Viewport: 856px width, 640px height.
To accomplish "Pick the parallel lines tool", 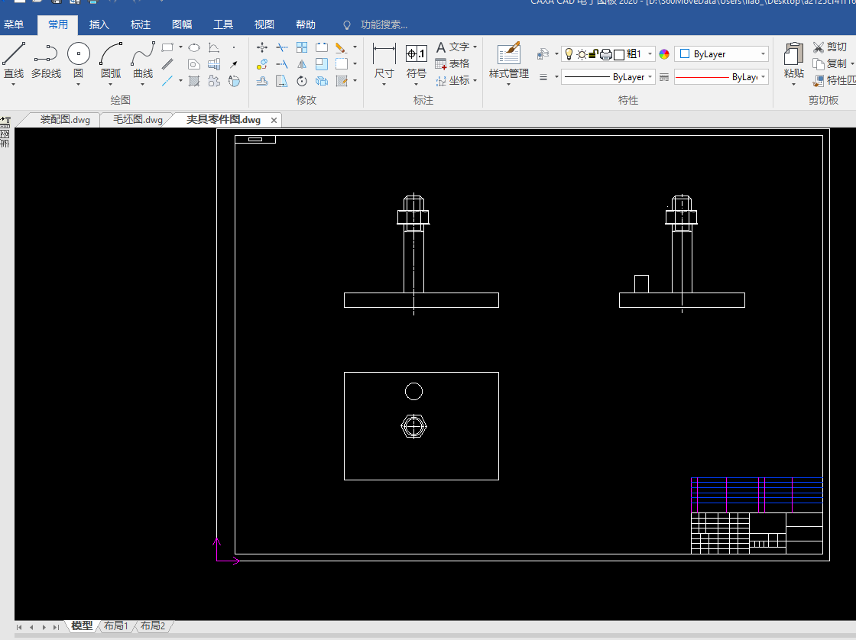I will point(167,64).
